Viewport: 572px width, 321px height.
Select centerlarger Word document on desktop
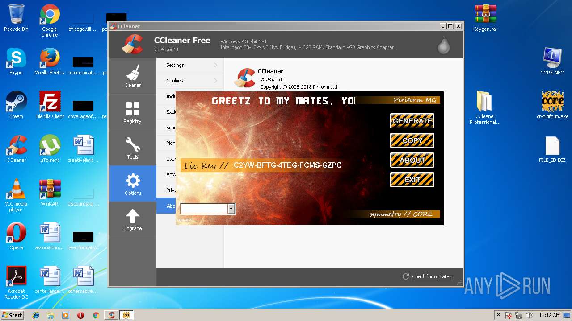tap(50, 280)
